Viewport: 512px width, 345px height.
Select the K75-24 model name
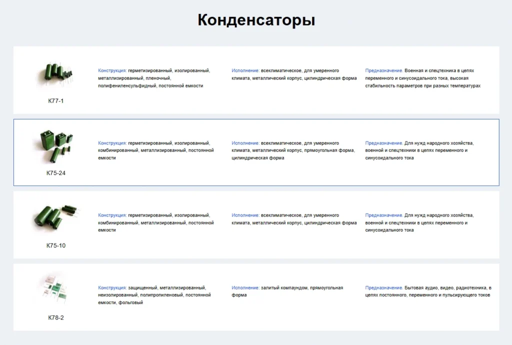pos(56,173)
